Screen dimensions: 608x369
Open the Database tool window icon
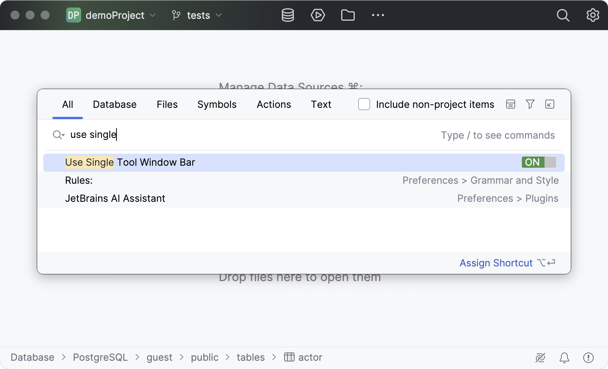click(287, 15)
